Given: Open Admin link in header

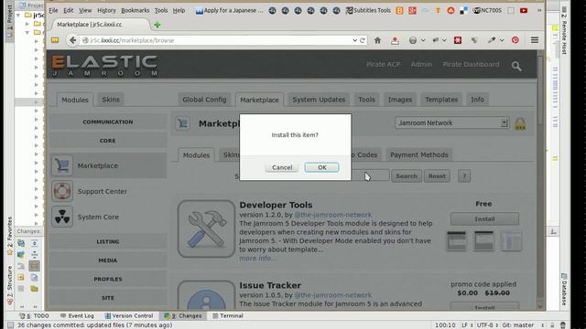Looking at the screenshot, I should point(421,64).
